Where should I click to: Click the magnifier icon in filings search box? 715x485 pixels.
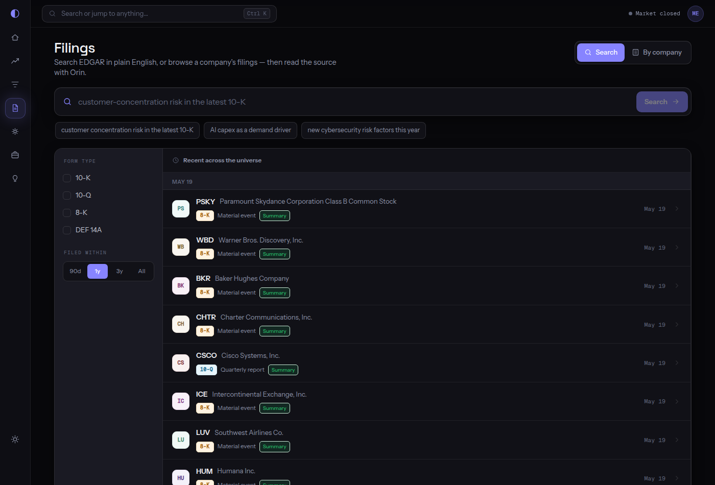(x=67, y=102)
